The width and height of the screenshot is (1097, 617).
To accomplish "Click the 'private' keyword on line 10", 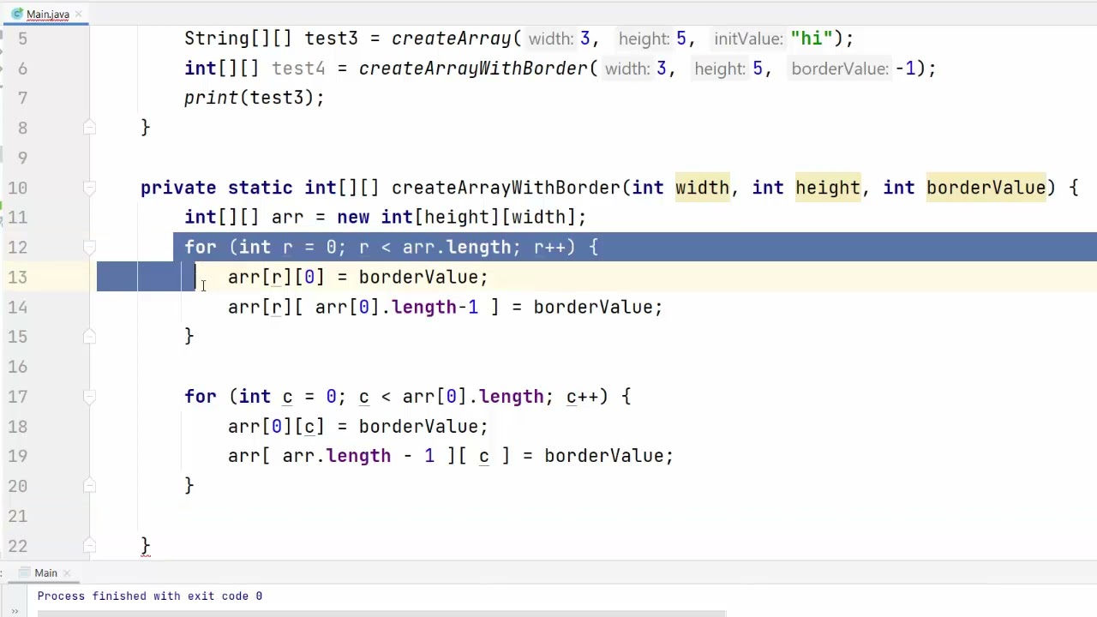I will (178, 188).
